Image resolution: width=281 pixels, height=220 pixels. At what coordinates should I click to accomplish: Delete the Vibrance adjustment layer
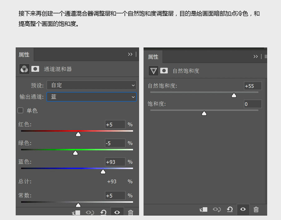256,209
